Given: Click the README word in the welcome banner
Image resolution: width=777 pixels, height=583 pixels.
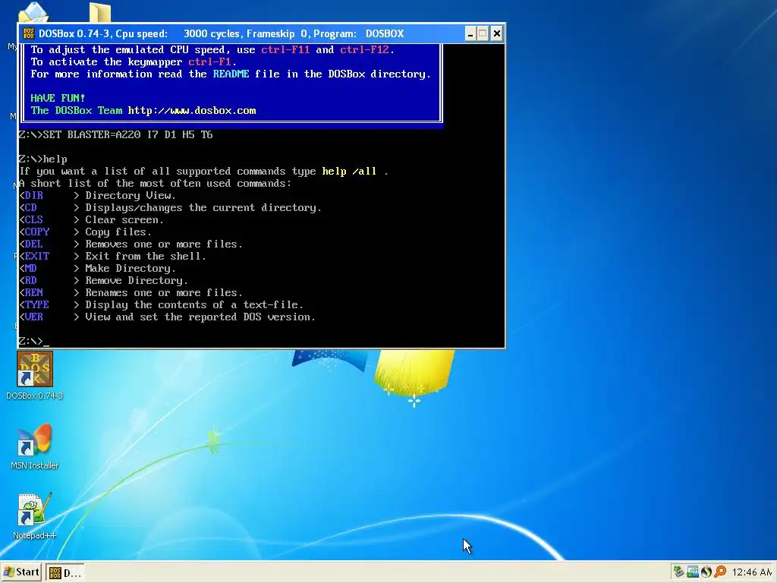Looking at the screenshot, I should point(231,74).
